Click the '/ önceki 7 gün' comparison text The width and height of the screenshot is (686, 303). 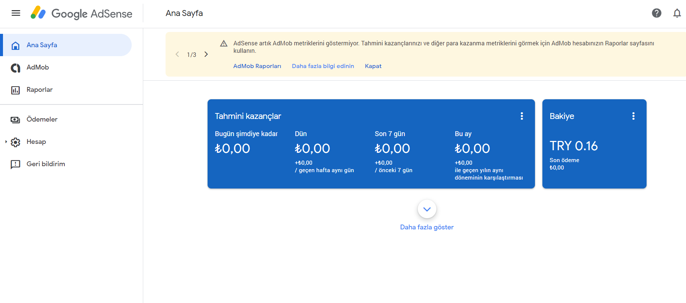click(x=394, y=170)
